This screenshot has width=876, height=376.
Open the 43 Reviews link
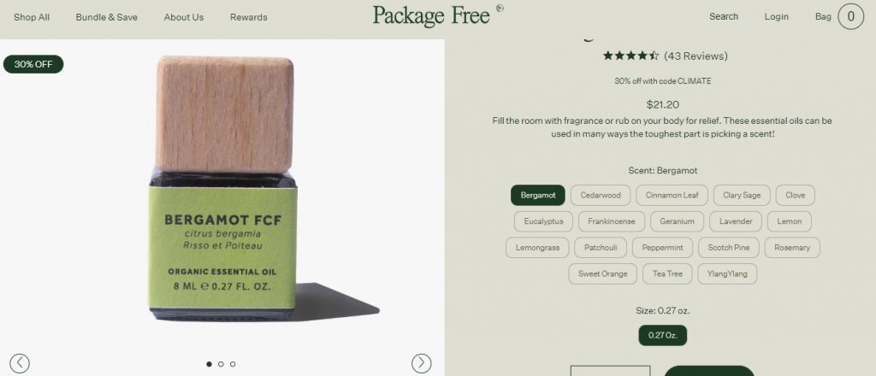(695, 56)
